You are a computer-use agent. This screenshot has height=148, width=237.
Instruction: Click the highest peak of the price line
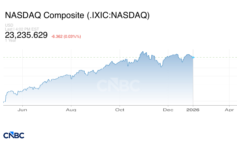pos(143,52)
